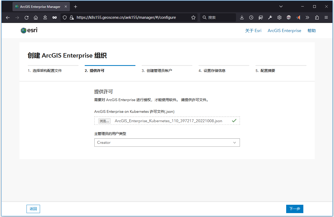Click the 搜索 search box

(218, 17)
